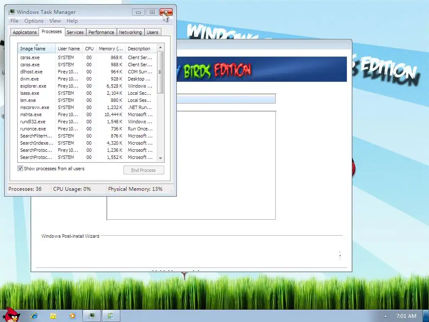The width and height of the screenshot is (429, 322).
Task: Select the SearchIndexe... process row
Action: click(x=87, y=143)
